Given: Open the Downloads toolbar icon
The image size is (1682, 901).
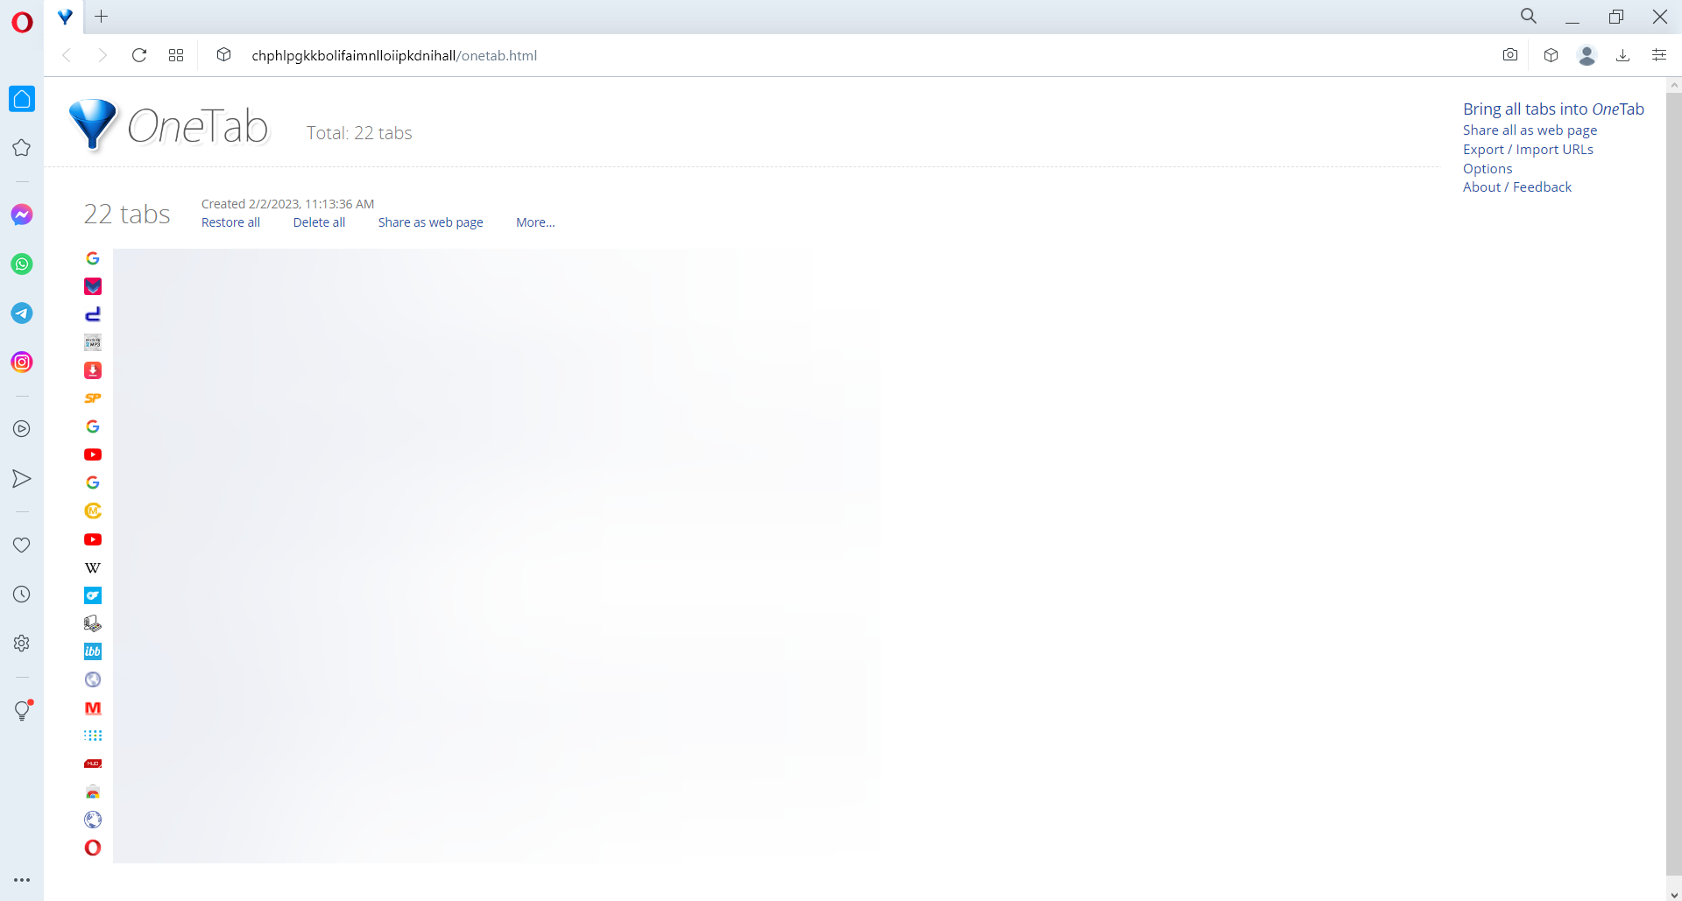Looking at the screenshot, I should point(1622,55).
